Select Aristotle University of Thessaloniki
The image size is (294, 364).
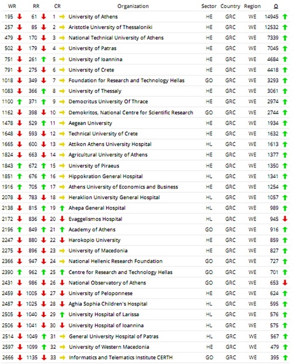110,27
